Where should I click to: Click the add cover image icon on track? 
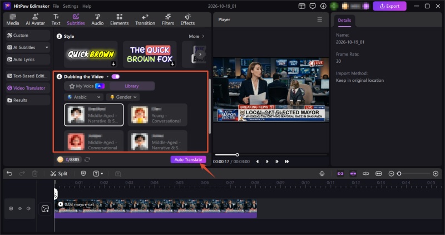[x=45, y=209]
